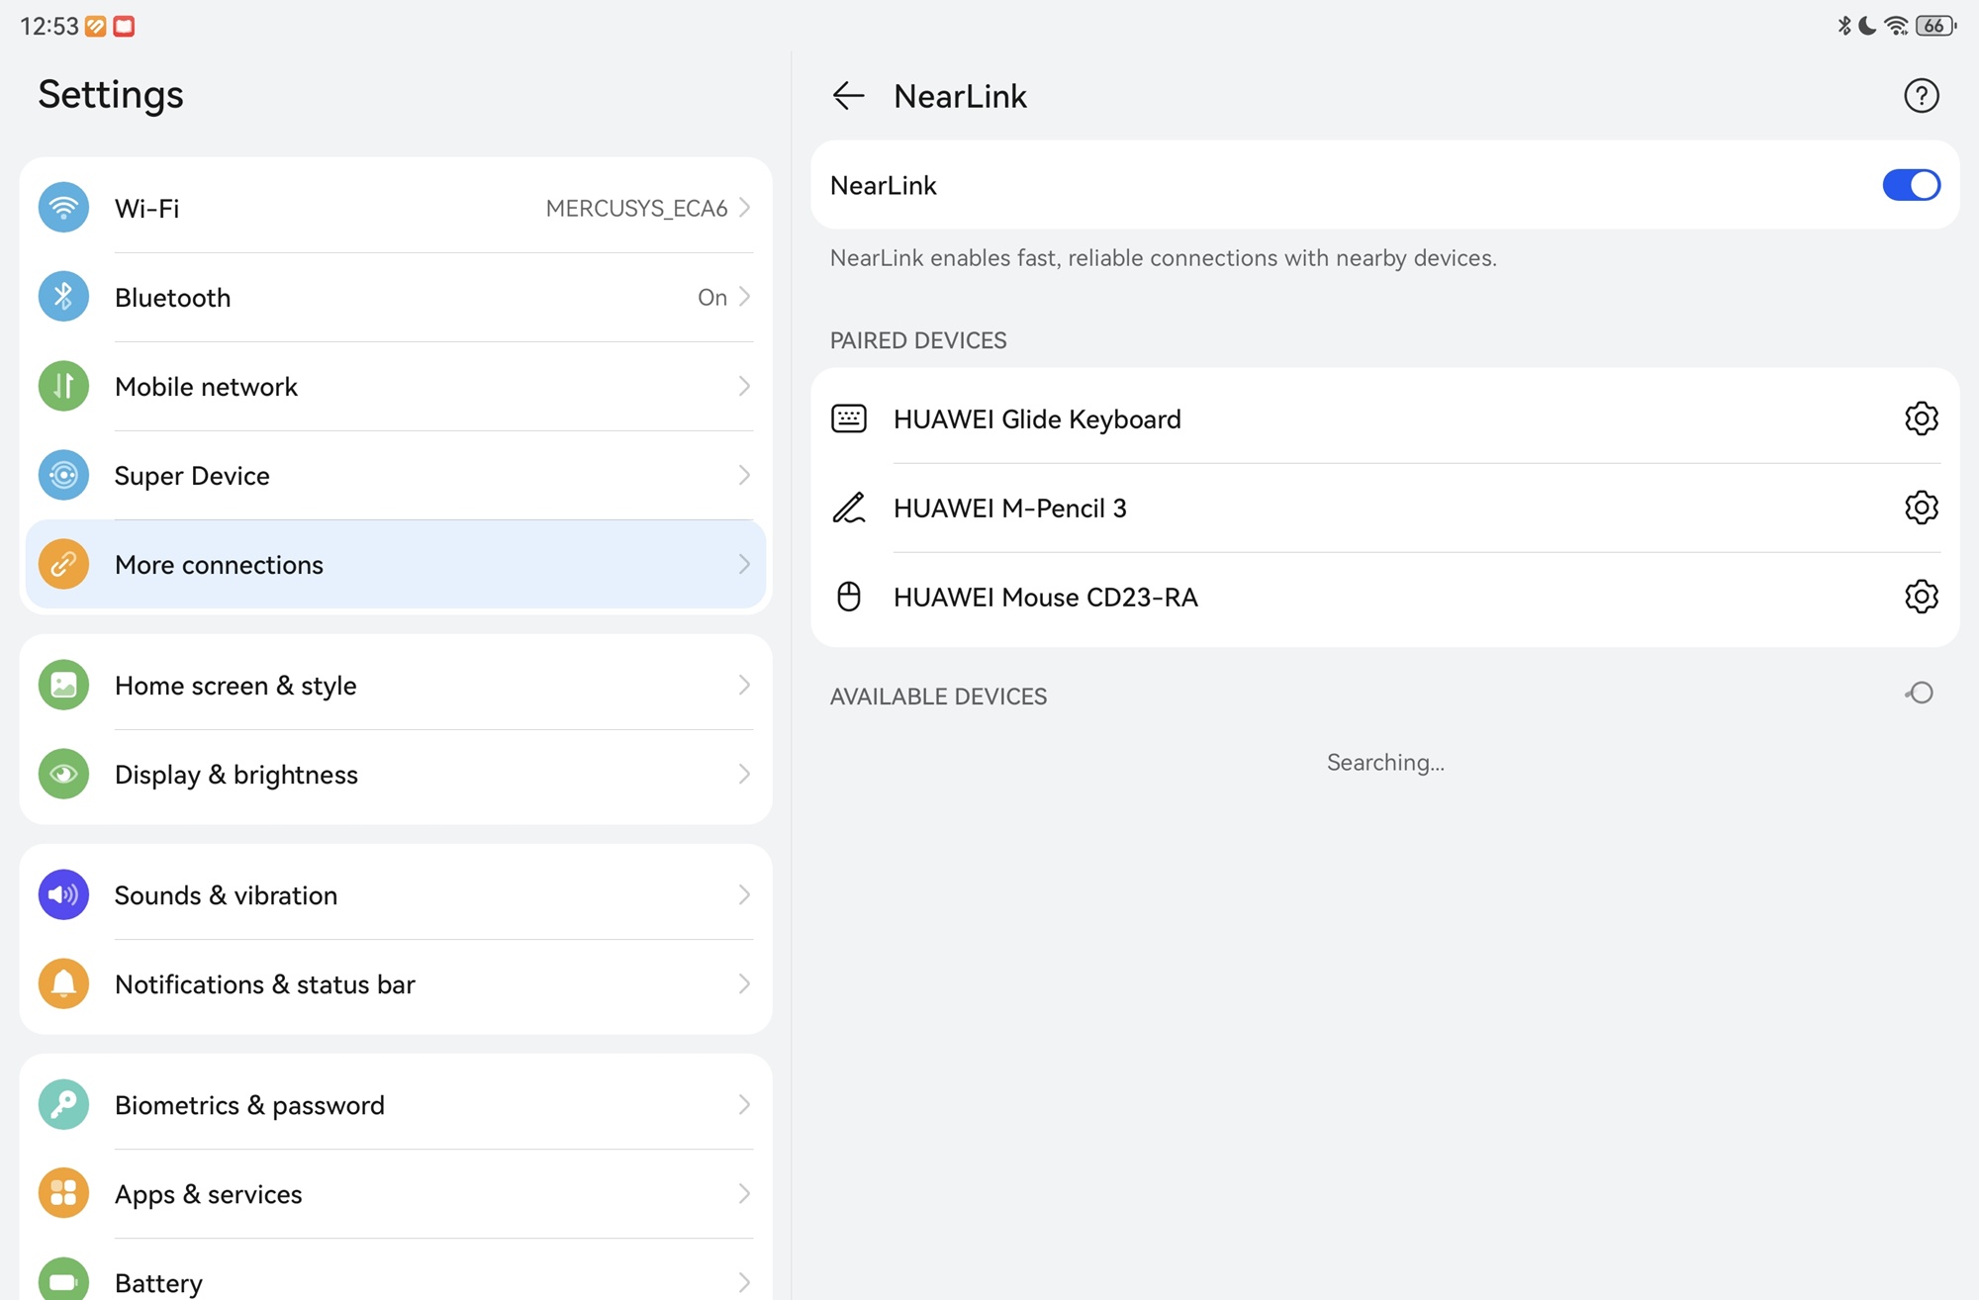
Task: Tap the 12:53 clock in status bar
Action: point(48,27)
